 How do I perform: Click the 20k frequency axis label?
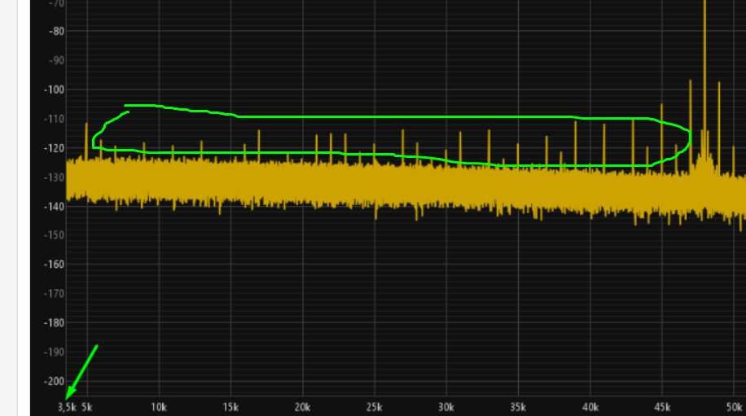tap(303, 407)
